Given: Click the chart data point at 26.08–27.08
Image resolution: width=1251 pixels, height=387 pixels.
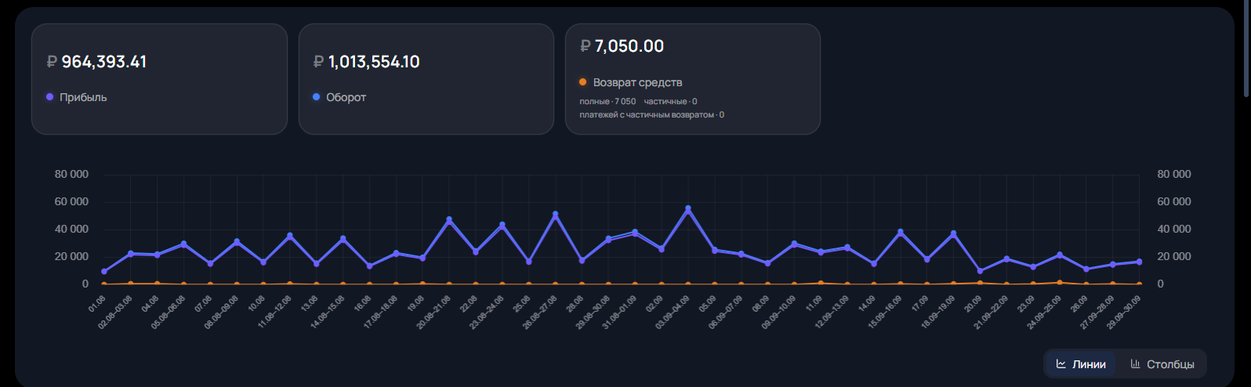Looking at the screenshot, I should point(555,215).
